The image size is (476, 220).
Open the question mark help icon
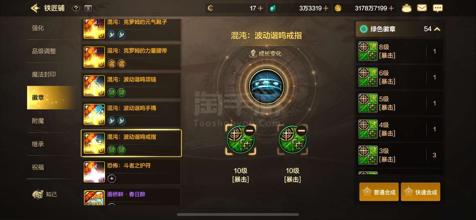tap(76, 8)
